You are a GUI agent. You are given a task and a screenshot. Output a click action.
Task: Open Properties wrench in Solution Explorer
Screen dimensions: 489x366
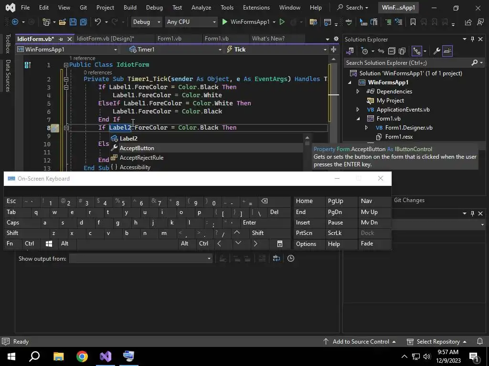(436, 51)
